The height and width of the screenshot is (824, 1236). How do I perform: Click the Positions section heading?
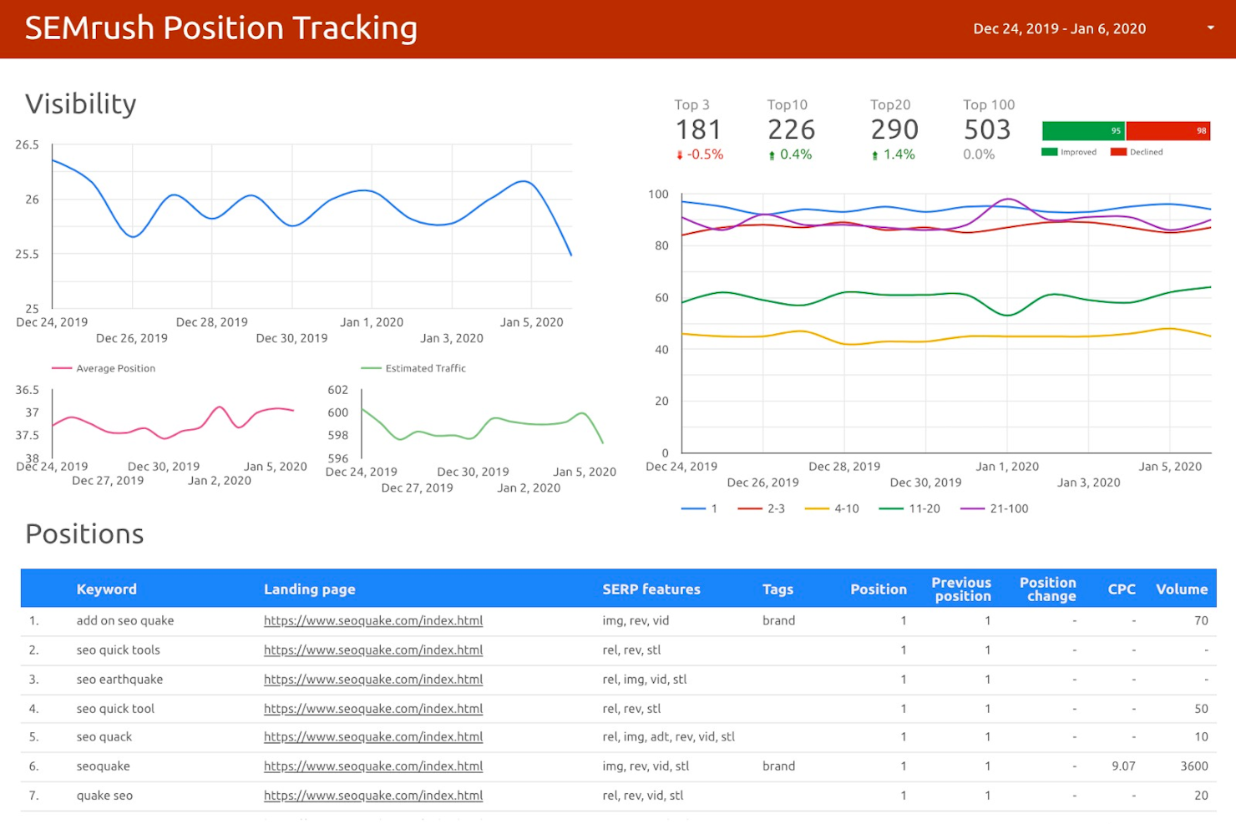[84, 534]
